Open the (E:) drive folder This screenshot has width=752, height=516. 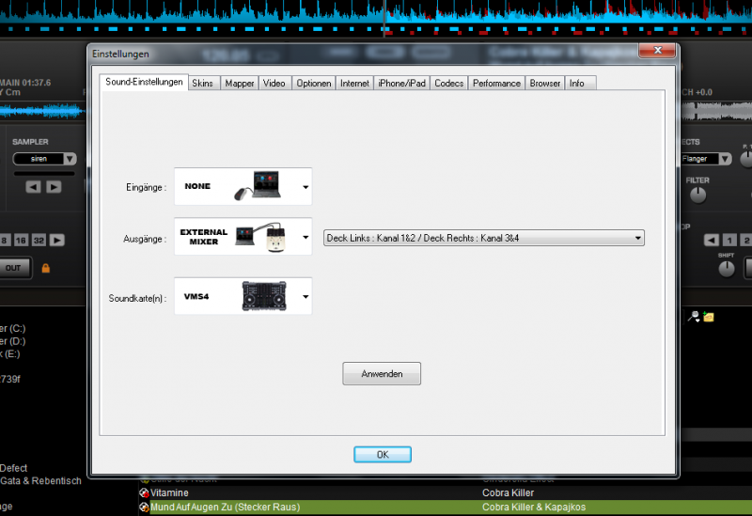[10, 354]
